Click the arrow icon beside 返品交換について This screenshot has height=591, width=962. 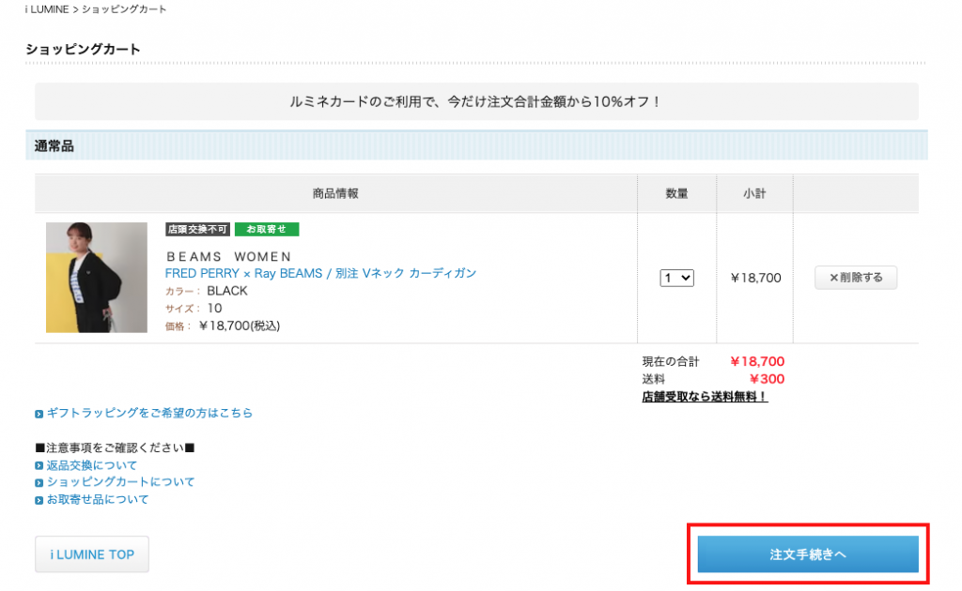click(x=39, y=466)
